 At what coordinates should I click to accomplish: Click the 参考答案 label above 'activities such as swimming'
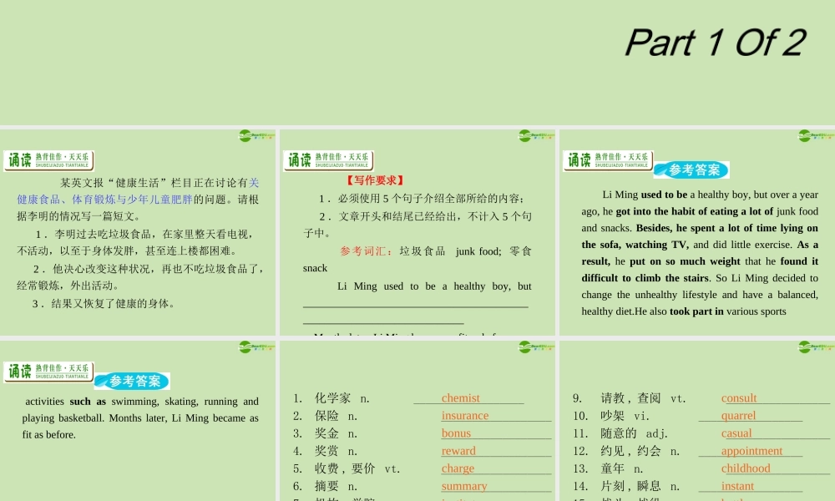[132, 382]
